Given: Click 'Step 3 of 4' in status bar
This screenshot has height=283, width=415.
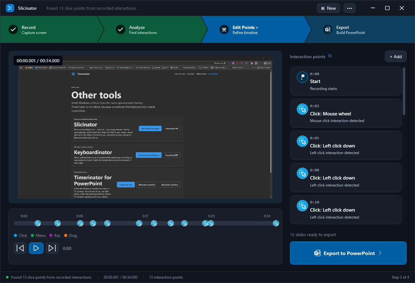Looking at the screenshot, I should [400, 277].
